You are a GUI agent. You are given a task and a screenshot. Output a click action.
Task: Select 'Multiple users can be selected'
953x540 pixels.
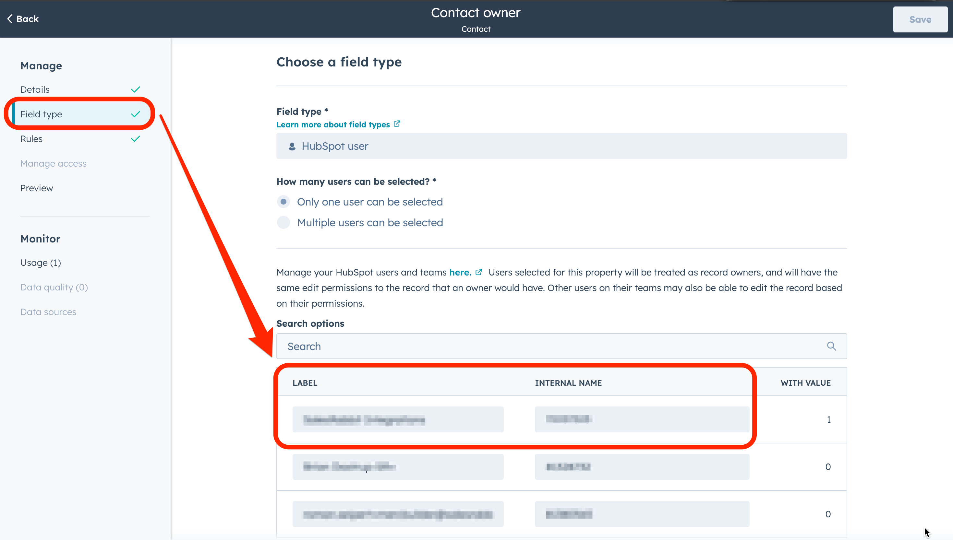[283, 223]
